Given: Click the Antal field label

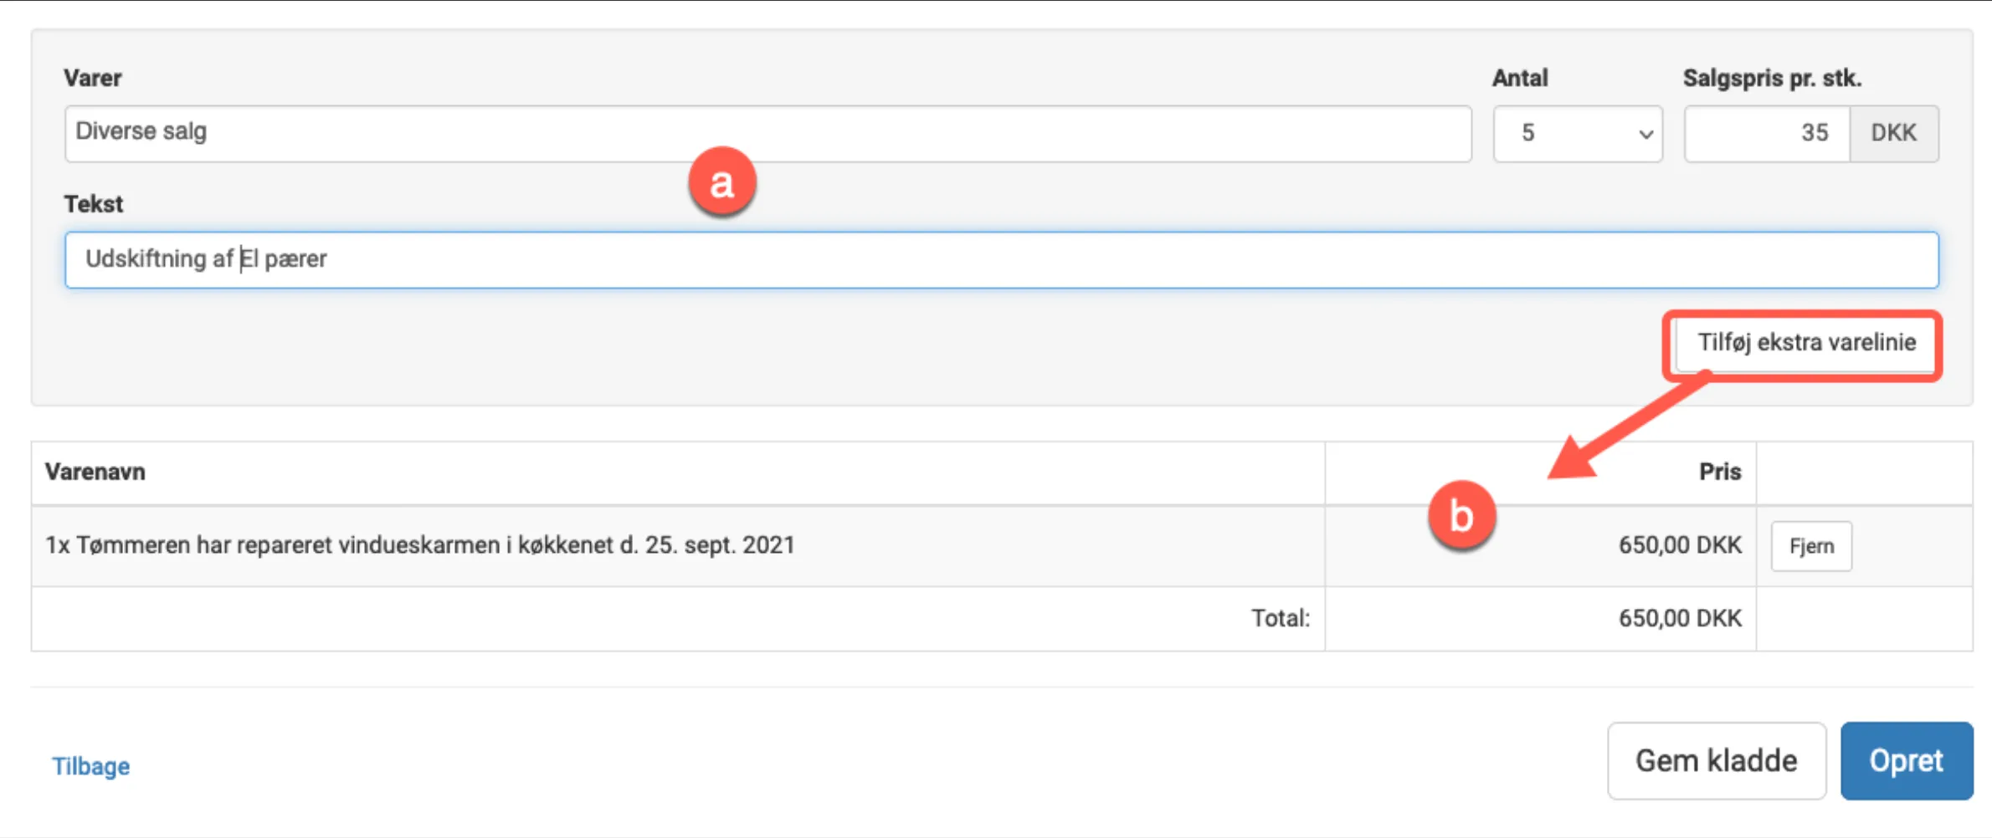Looking at the screenshot, I should 1520,79.
